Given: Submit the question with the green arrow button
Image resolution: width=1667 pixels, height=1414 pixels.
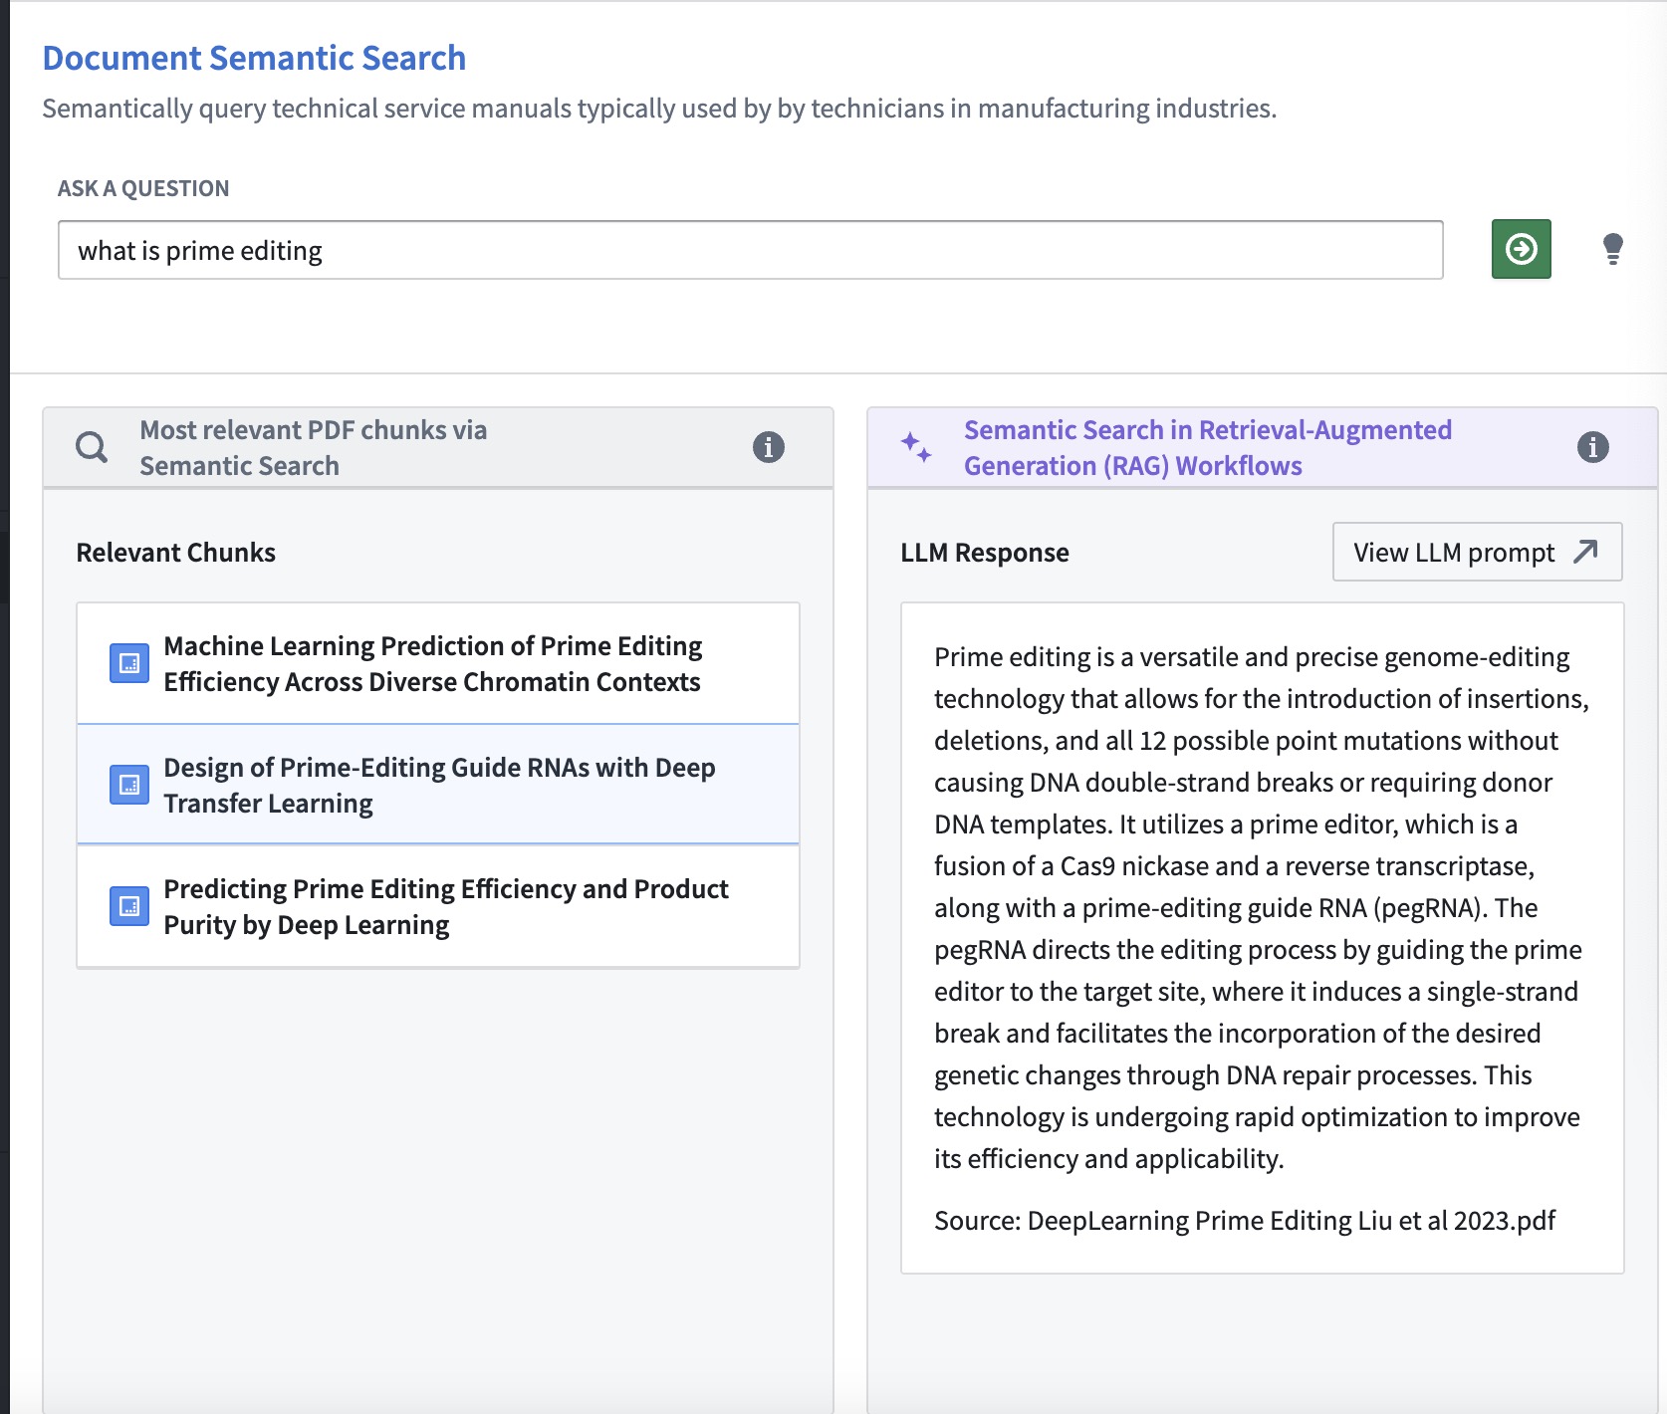Looking at the screenshot, I should coord(1521,249).
